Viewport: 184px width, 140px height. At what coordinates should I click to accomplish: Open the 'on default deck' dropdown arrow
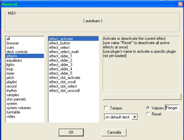coord(135,117)
